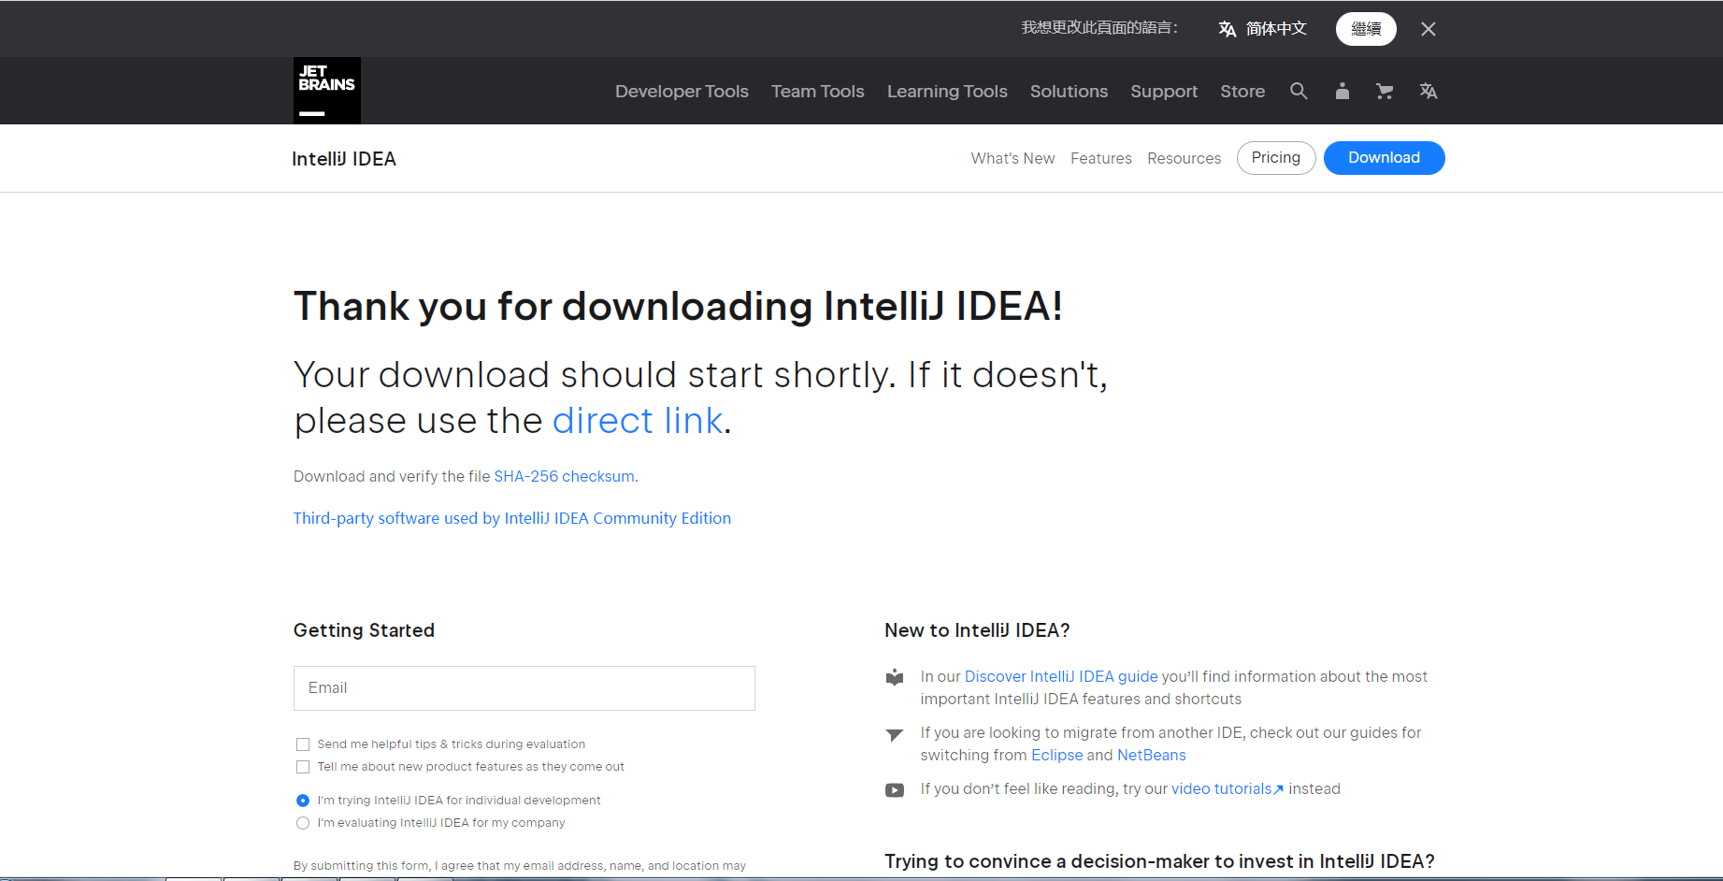Click the migrate arrow icon beside Eclipse text
Screen dimensions: 1723x881
[x=895, y=734]
